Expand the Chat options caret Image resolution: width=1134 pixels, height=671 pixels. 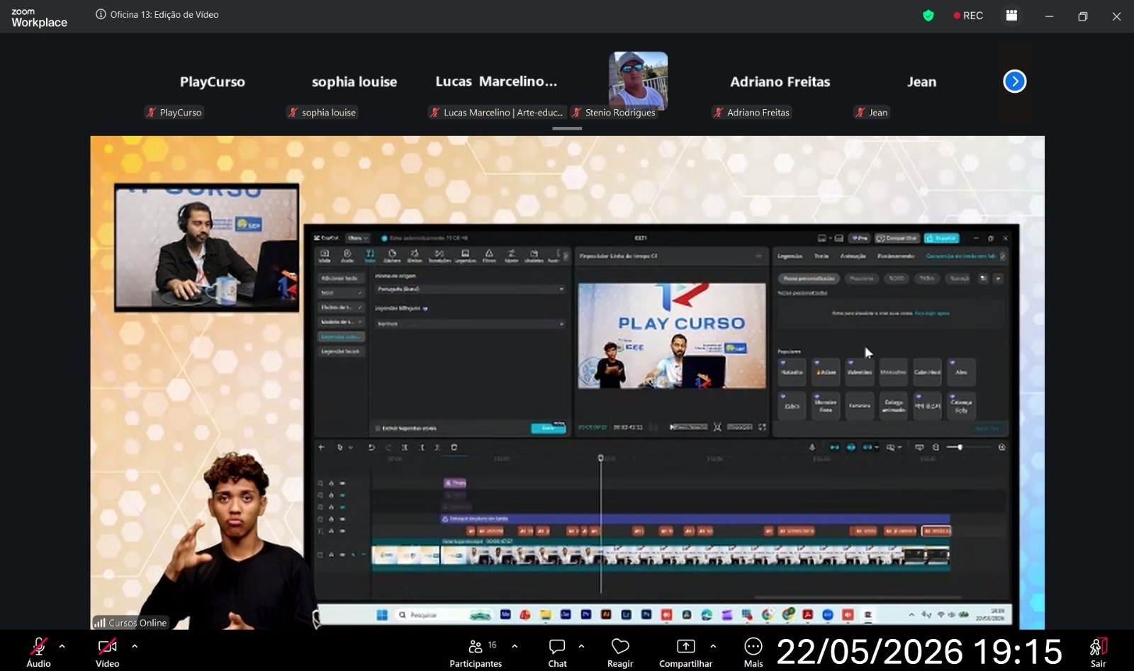581,646
